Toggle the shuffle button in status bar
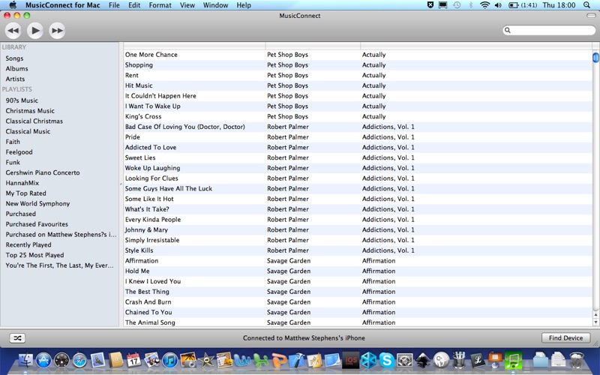This screenshot has height=375, width=600. pyautogui.click(x=17, y=338)
